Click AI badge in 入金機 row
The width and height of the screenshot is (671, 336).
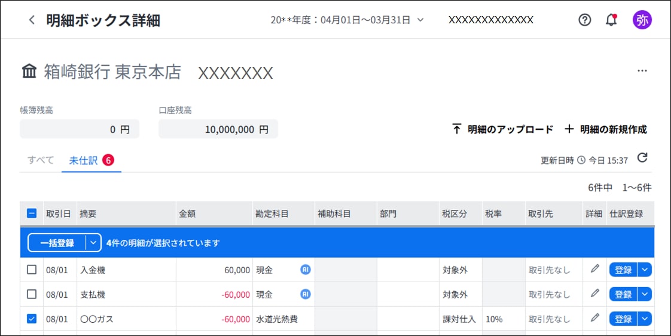coord(305,270)
